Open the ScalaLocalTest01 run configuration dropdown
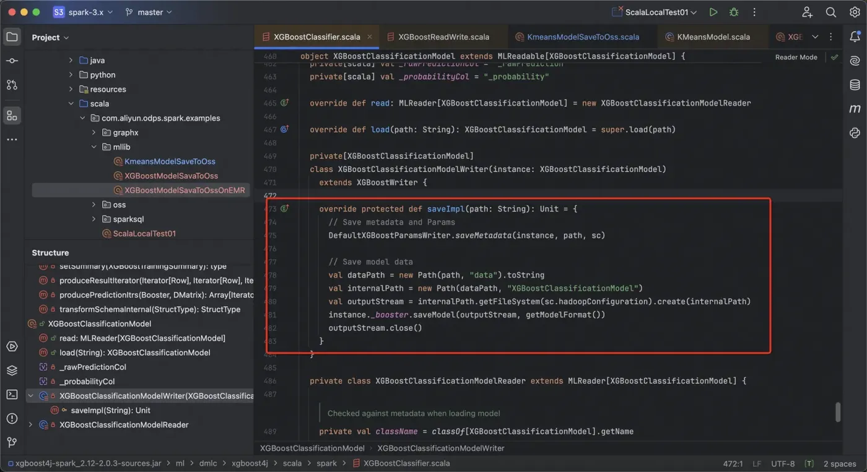Screen dimensions: 867x472 654,12
